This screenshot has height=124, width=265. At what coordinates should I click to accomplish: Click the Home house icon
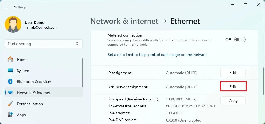tap(10, 60)
